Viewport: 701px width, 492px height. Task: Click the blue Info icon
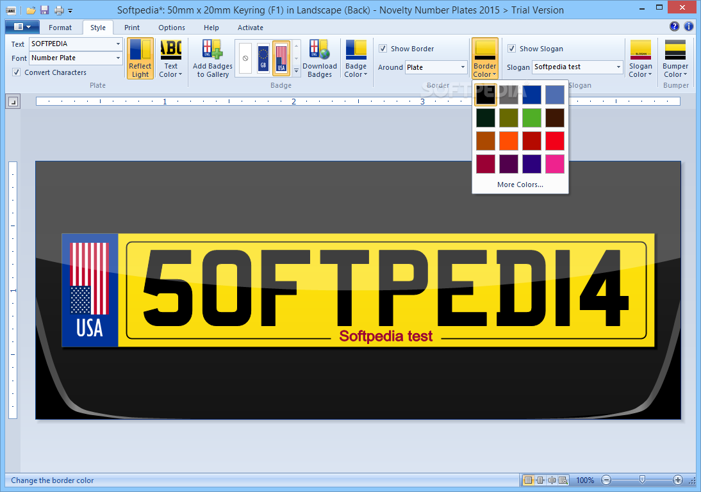[x=689, y=26]
